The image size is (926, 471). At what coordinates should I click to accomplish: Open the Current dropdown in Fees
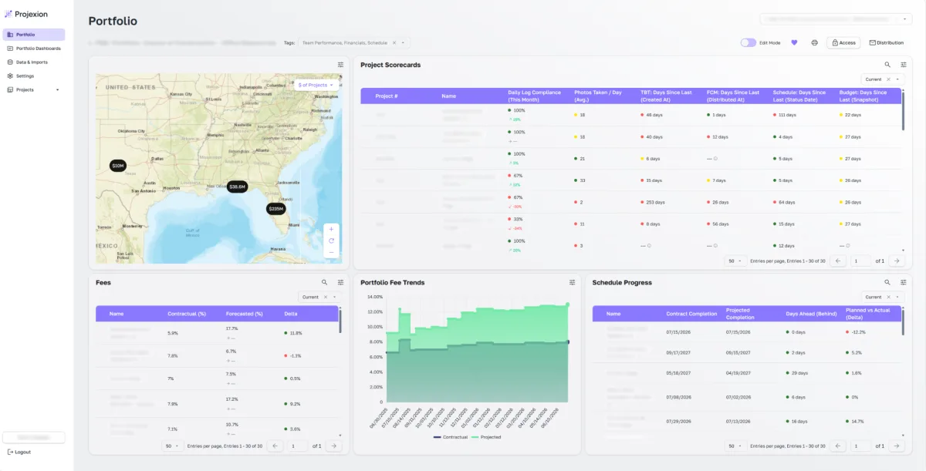[x=335, y=297]
